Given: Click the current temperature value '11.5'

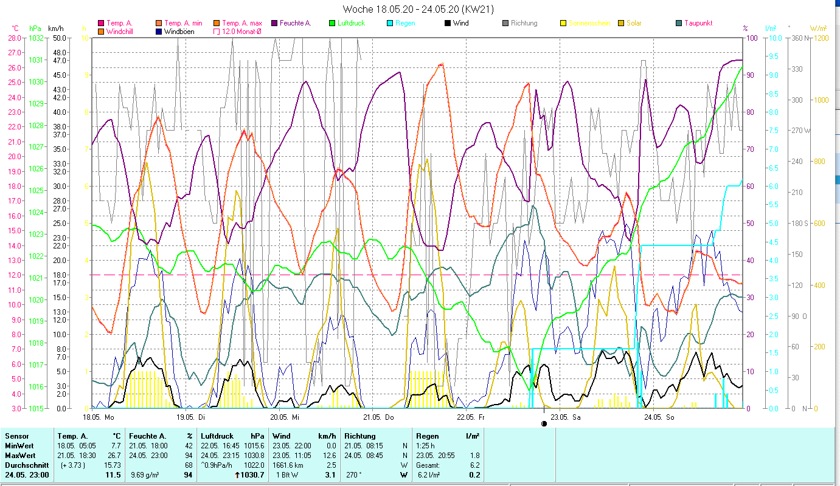Looking at the screenshot, I should pyautogui.click(x=113, y=475).
